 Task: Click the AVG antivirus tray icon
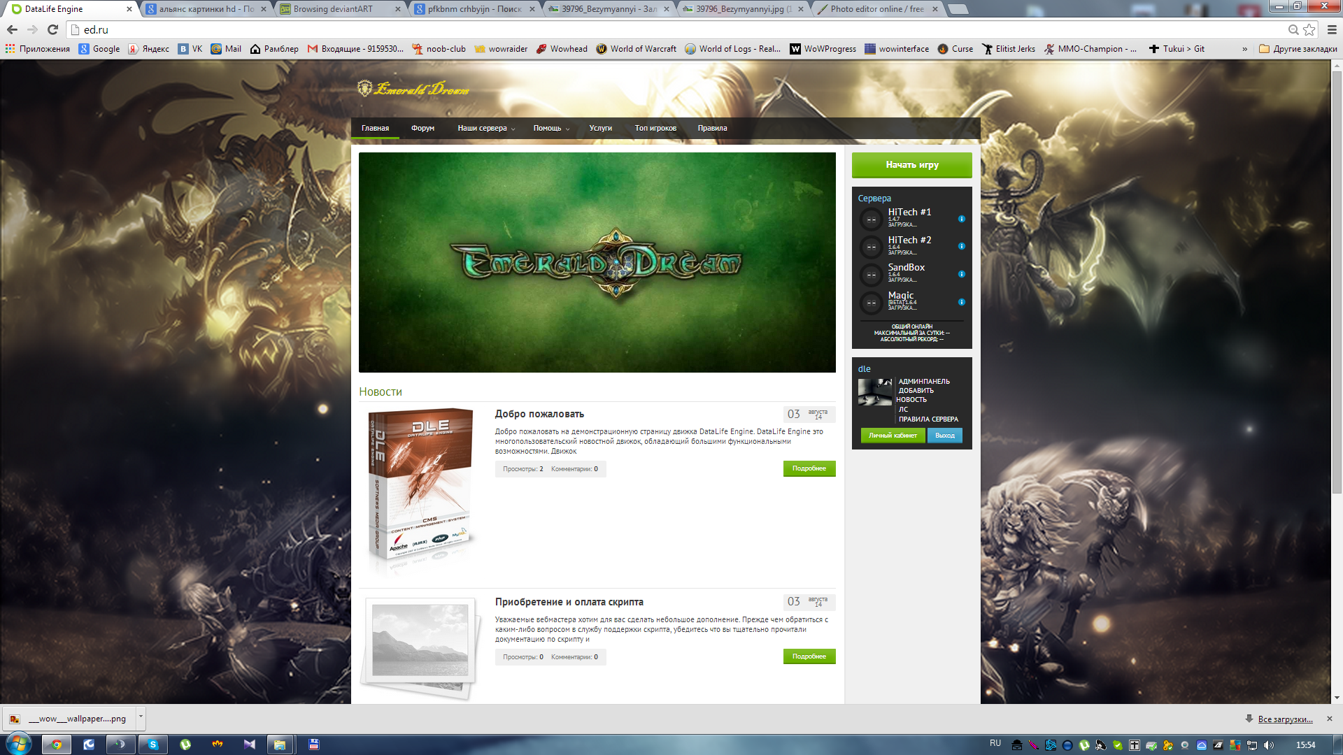point(1235,745)
